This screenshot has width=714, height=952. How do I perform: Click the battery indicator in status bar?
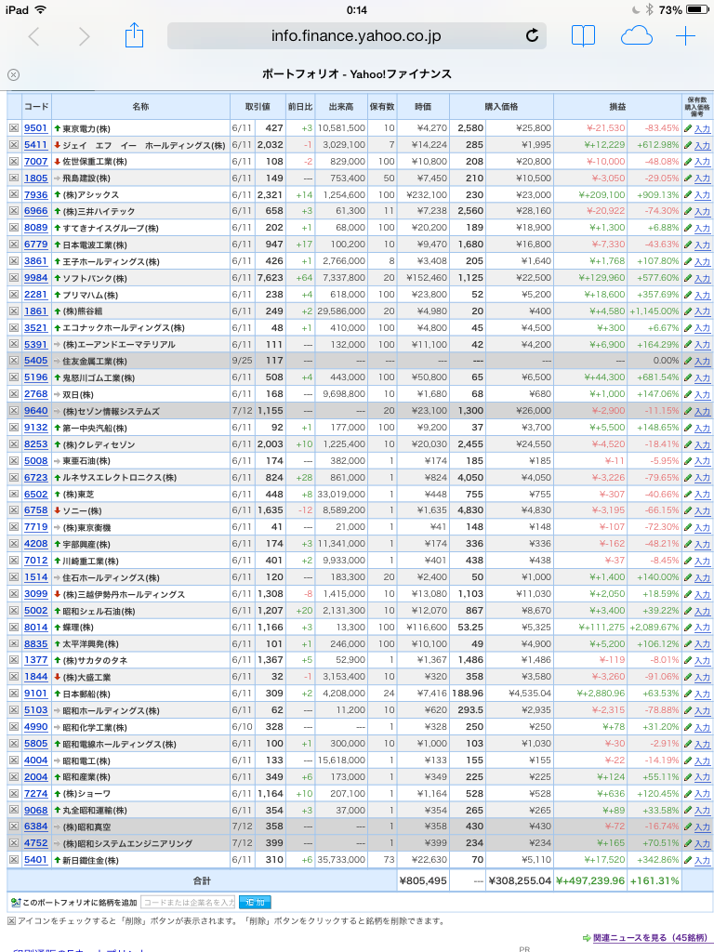pyautogui.click(x=697, y=9)
